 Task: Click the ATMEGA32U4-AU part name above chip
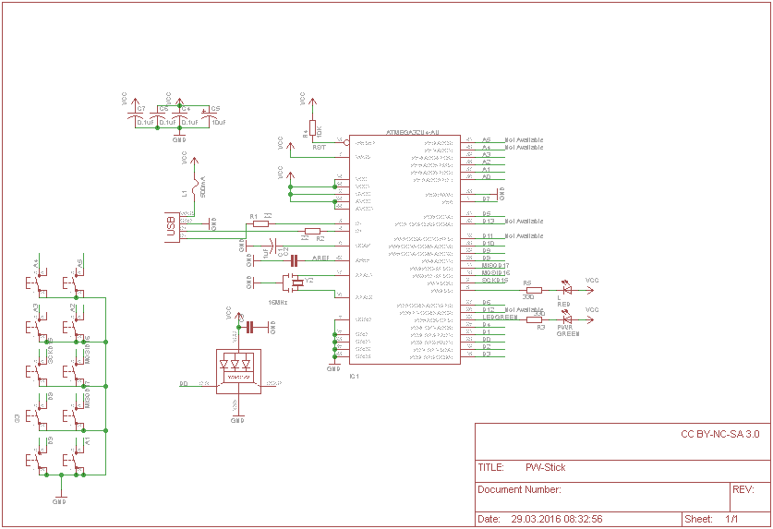pos(412,133)
